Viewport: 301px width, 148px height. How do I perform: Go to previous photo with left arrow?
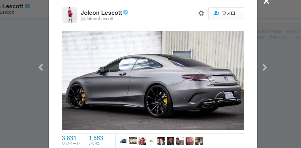41,67
